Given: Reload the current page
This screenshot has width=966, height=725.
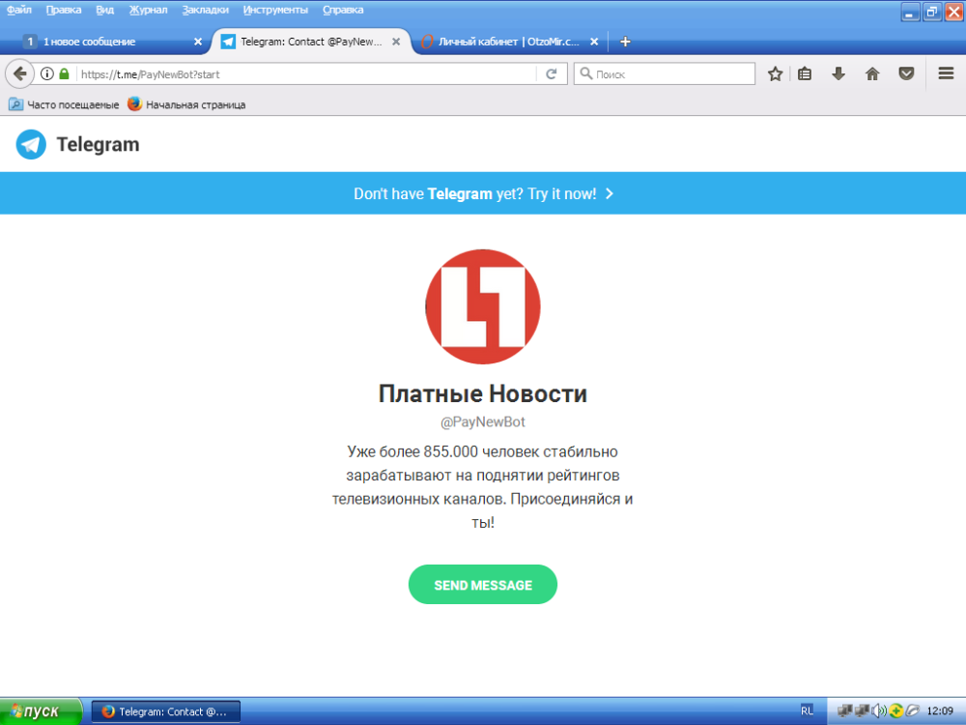Looking at the screenshot, I should tap(552, 74).
